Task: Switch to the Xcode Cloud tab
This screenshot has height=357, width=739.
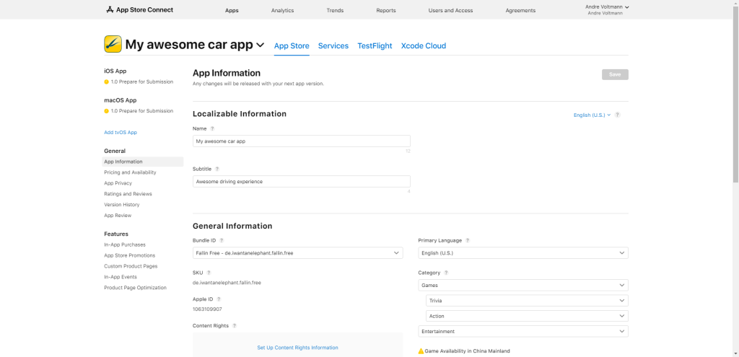Action: coord(423,45)
